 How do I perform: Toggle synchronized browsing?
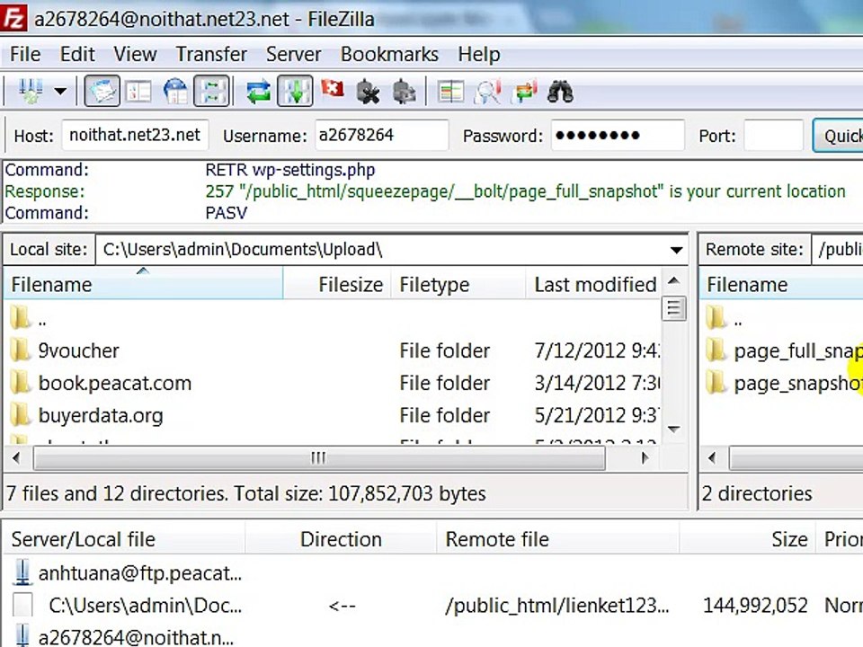(x=524, y=92)
